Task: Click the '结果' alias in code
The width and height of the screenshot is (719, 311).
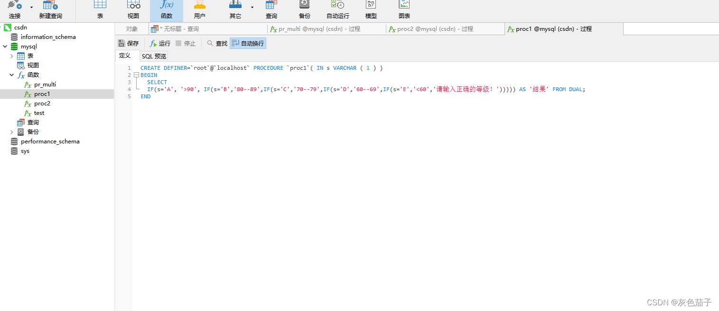Action: coord(539,89)
